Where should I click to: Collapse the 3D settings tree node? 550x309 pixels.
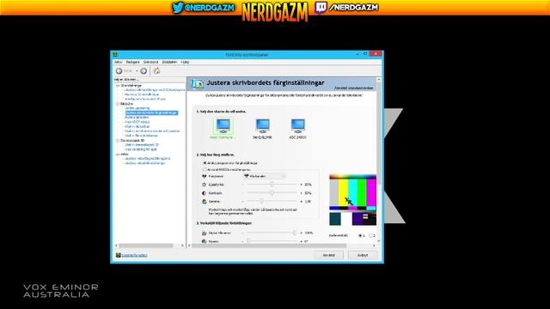(x=118, y=86)
